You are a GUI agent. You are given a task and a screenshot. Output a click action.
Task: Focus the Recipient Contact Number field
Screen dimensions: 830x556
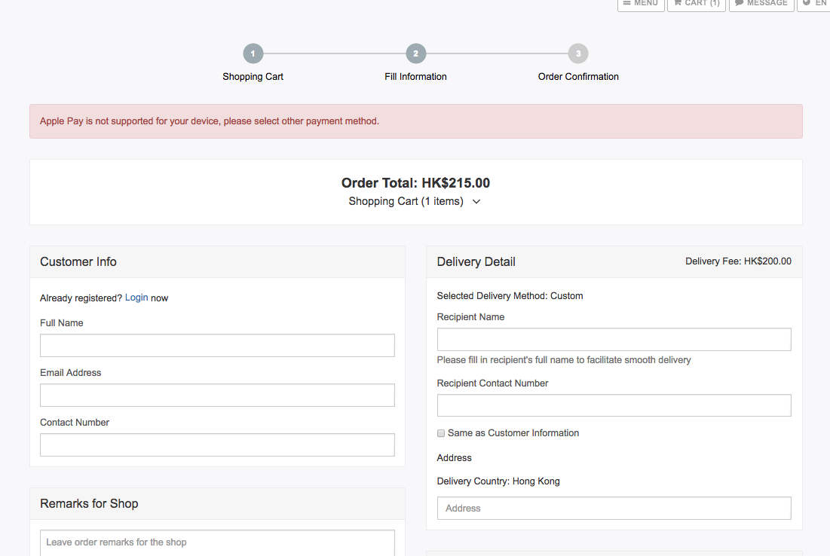[614, 405]
